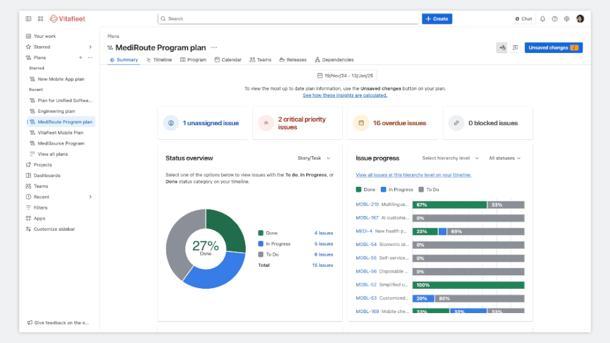Open the app switcher grid icon
The image size is (610, 343).
40,19
